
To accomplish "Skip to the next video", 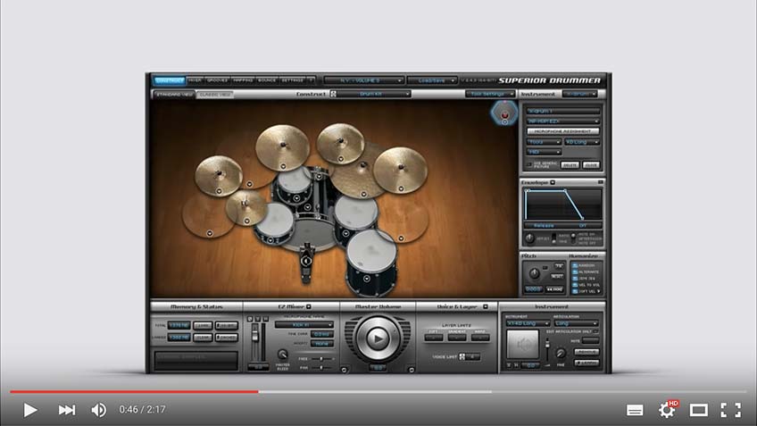I will click(67, 410).
